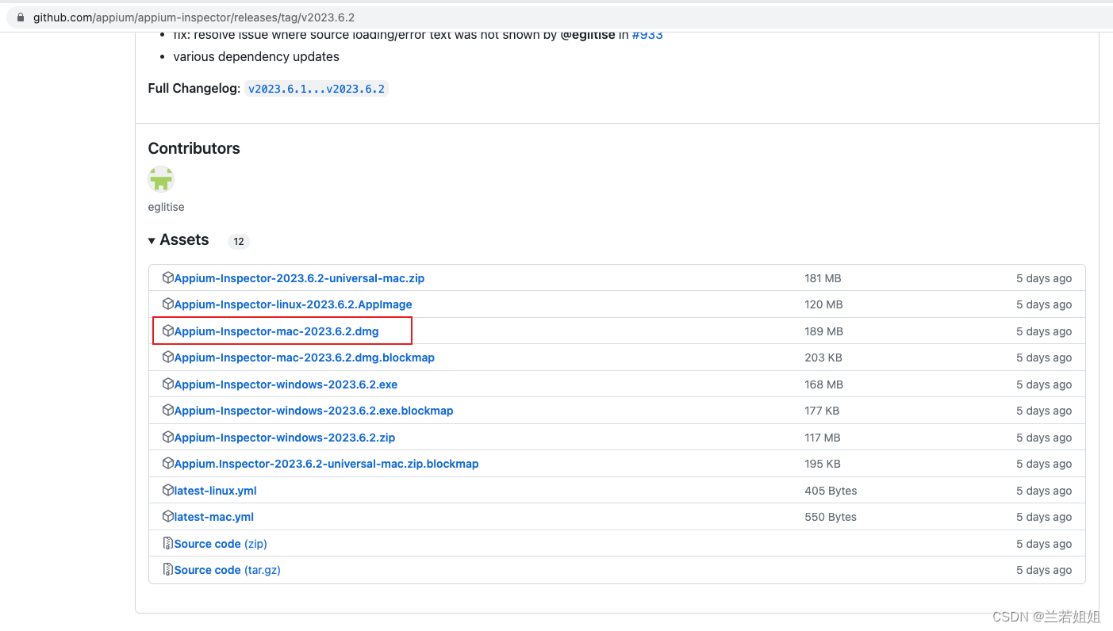Click '5 days ago' in universal-mac.zip row
The width and height of the screenshot is (1113, 631).
pyautogui.click(x=1044, y=278)
